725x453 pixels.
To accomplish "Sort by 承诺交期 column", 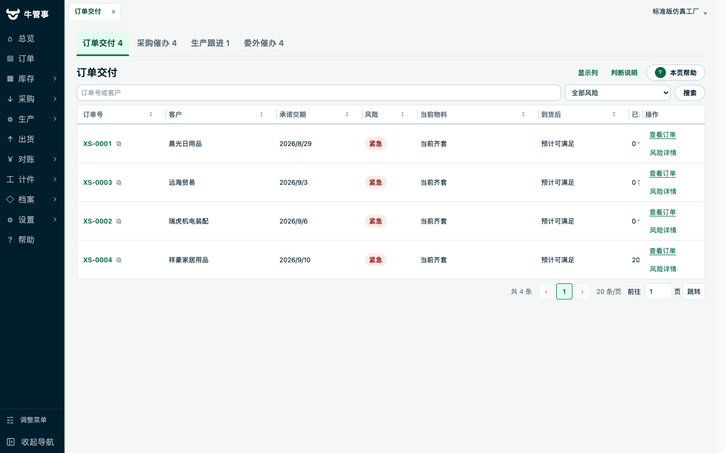I will (x=347, y=115).
